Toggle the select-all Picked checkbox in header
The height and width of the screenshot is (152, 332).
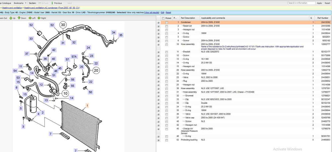click(x=163, y=18)
